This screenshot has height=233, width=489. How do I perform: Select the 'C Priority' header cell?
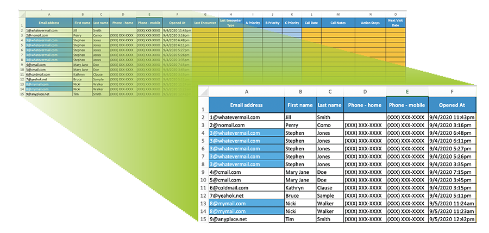coord(292,23)
